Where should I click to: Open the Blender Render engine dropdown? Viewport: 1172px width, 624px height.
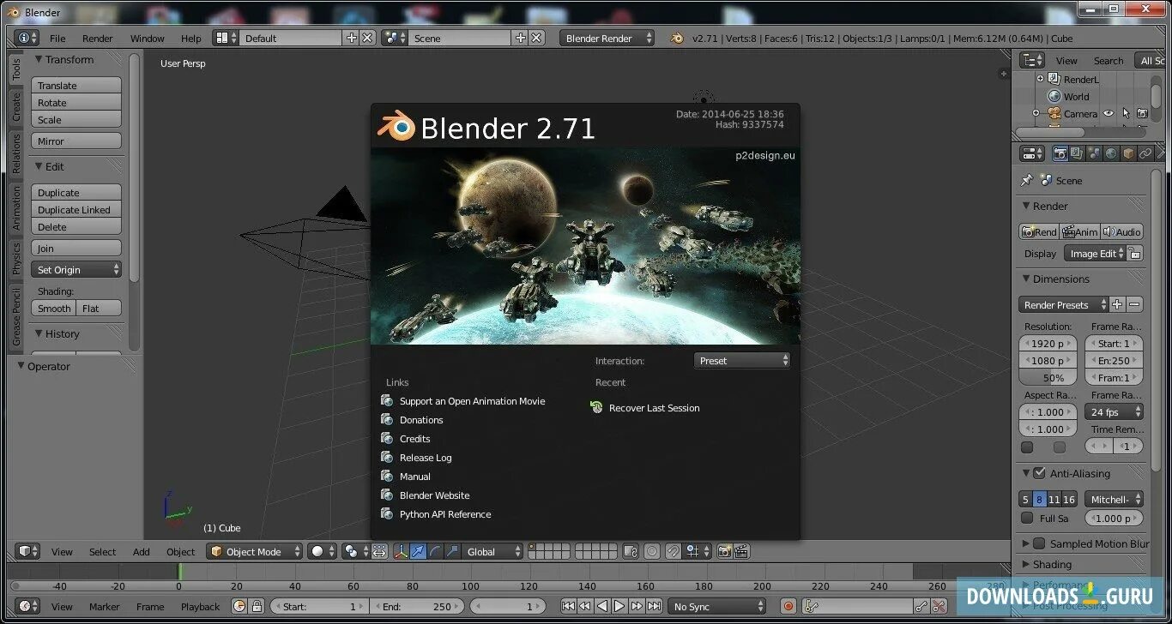coord(607,38)
